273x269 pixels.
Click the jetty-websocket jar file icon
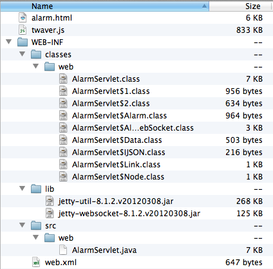click(50, 214)
